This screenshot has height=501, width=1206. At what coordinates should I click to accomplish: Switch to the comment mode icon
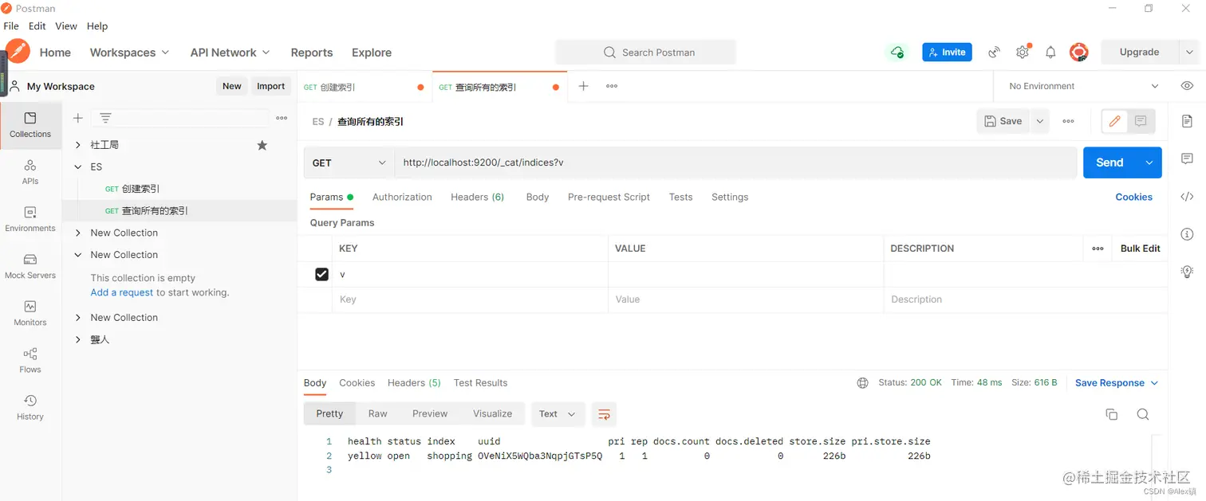coord(1141,121)
